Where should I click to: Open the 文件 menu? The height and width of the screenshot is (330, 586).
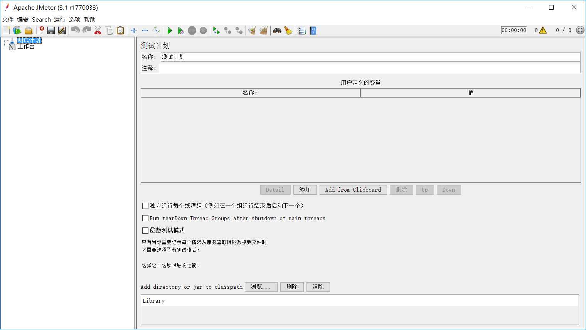pos(8,19)
